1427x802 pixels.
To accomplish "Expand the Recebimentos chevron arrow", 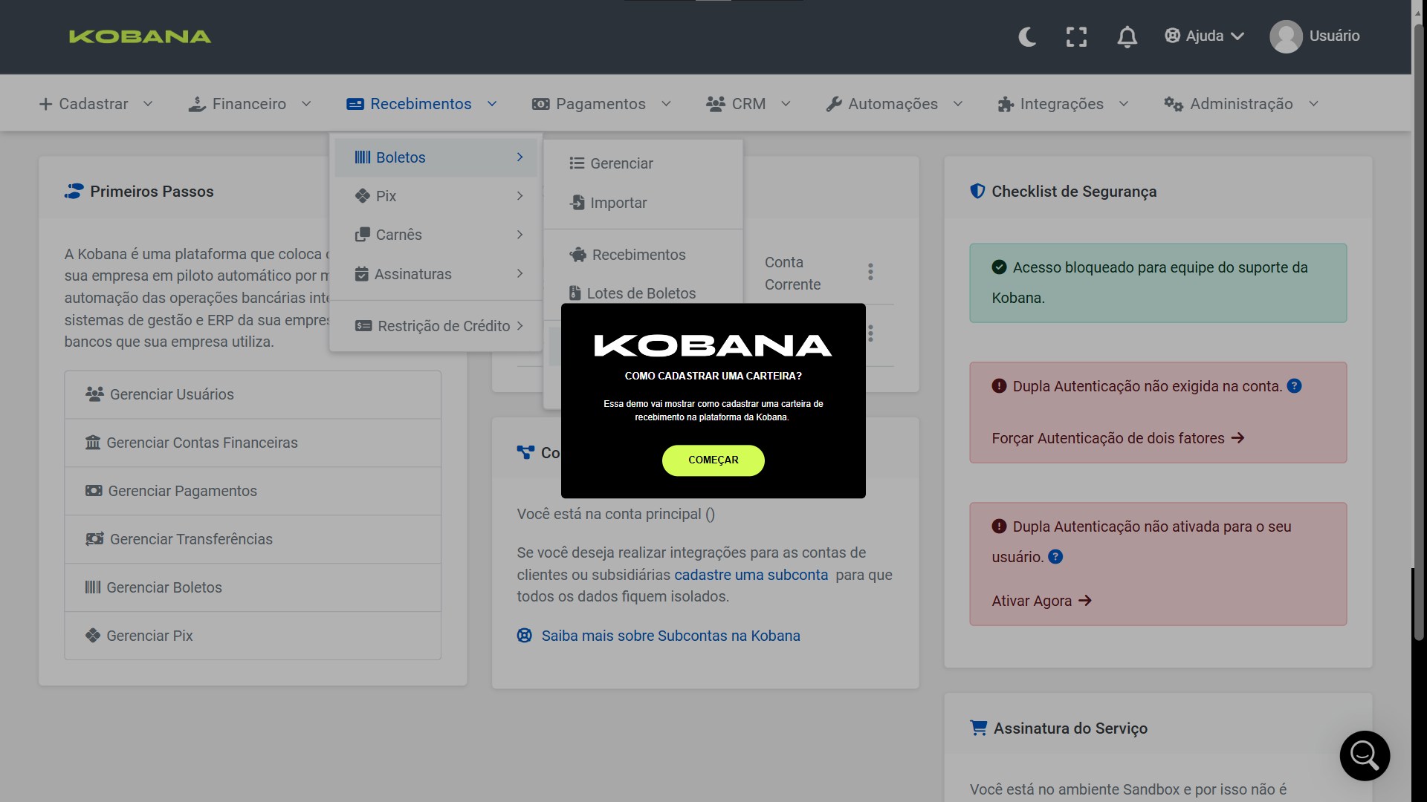I will tap(491, 104).
